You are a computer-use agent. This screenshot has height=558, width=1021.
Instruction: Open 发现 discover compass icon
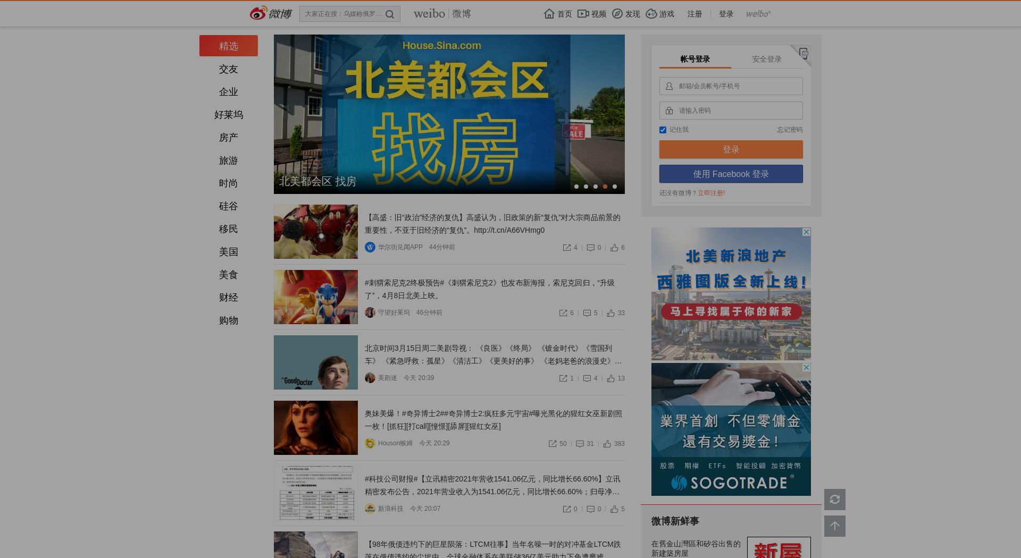coord(617,14)
